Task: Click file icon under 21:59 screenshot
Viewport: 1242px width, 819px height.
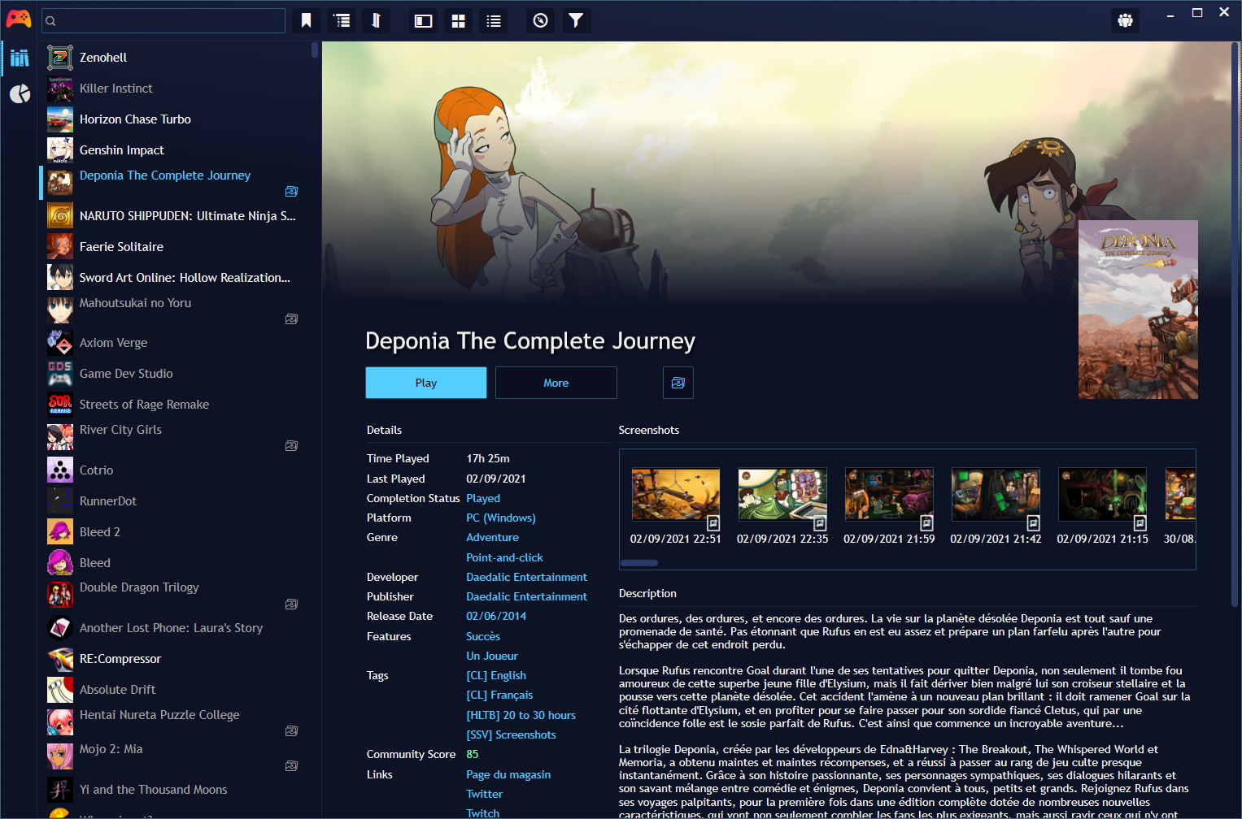Action: coord(926,523)
